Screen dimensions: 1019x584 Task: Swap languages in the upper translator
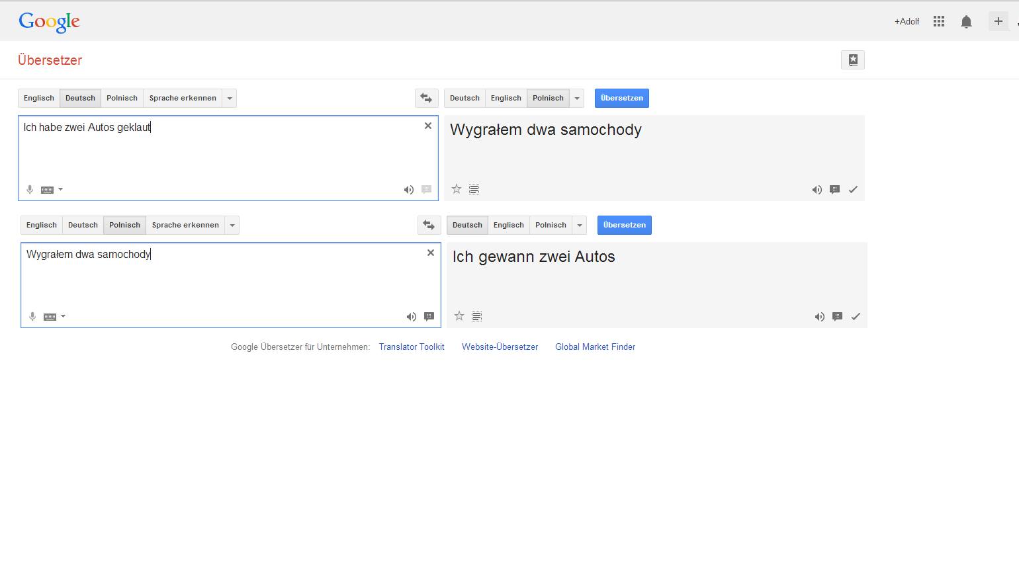(426, 98)
